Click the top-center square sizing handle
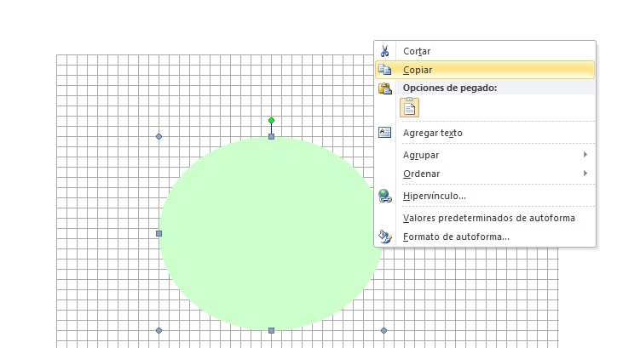Viewport: 640px width, 348px height. tap(272, 136)
